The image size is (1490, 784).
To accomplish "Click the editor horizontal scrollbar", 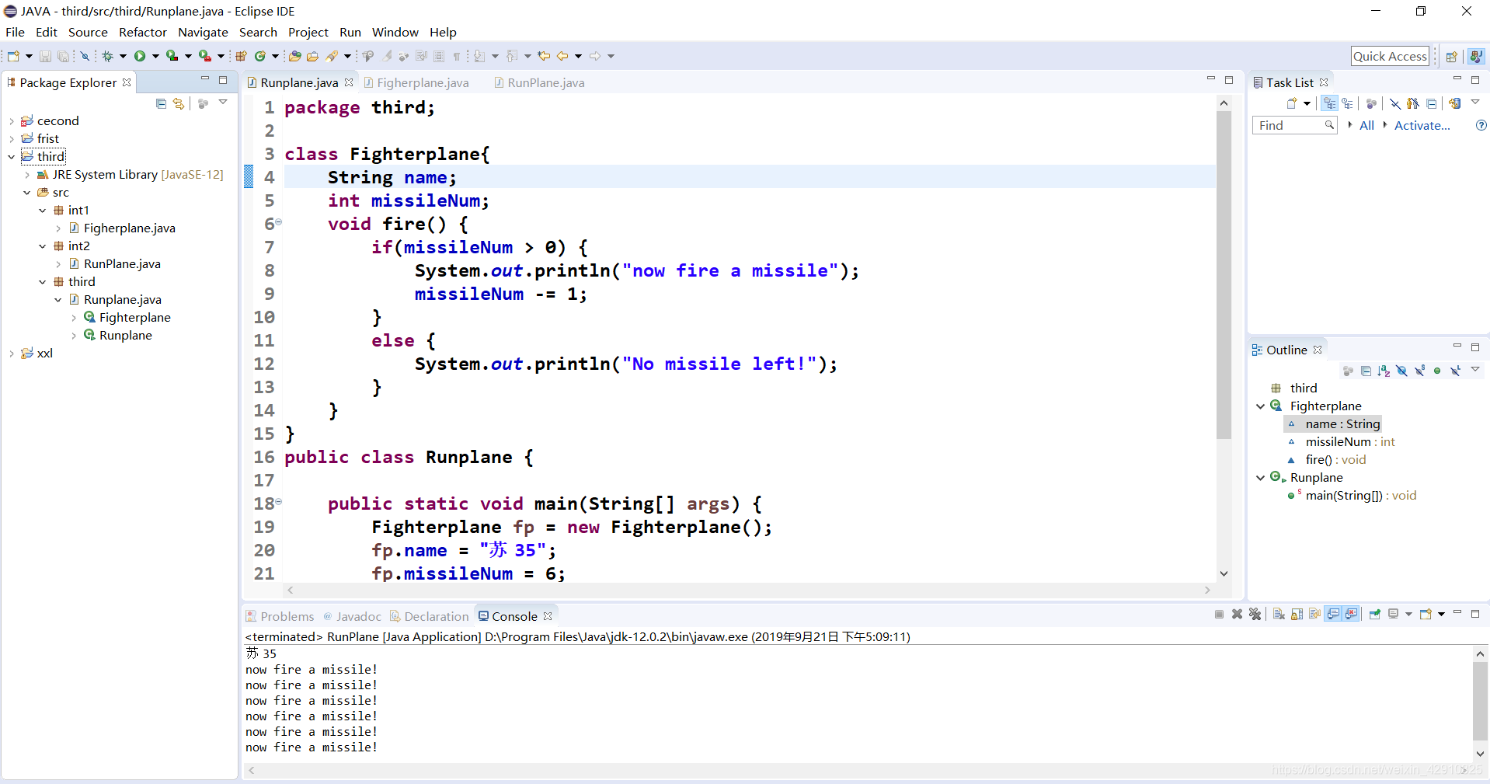I will click(x=748, y=591).
